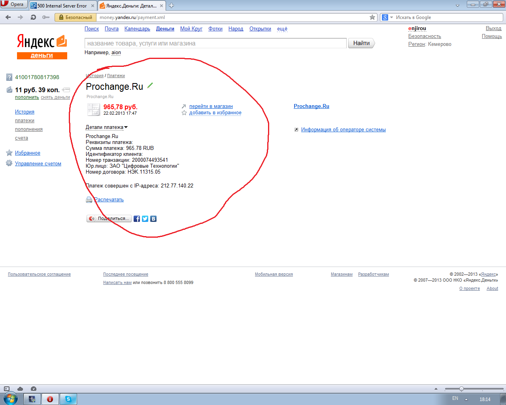This screenshot has height=405, width=506.
Task: Open the Открытки service link
Action: (260, 29)
